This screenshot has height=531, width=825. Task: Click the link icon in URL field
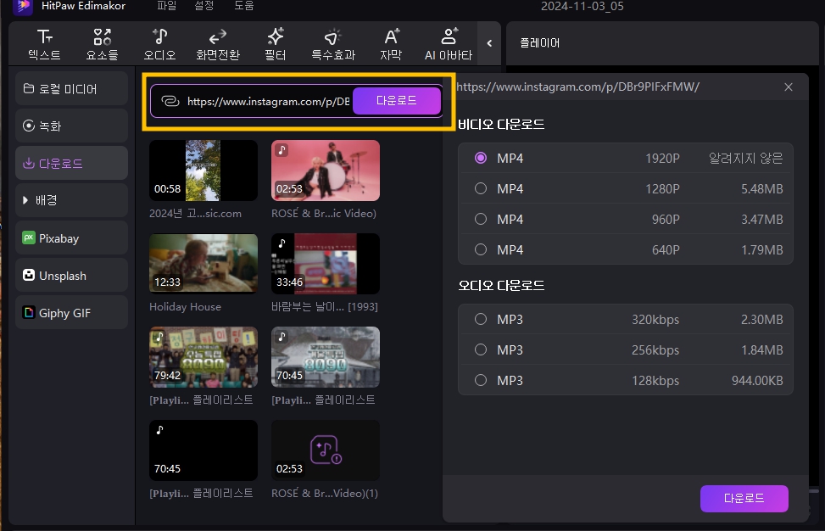pos(170,101)
